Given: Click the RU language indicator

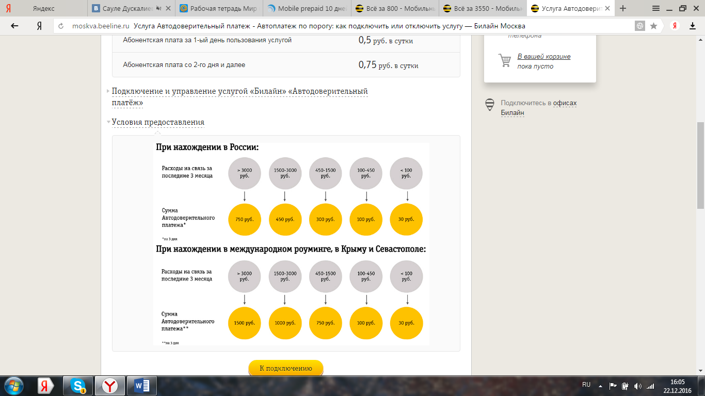Looking at the screenshot, I should [586, 385].
